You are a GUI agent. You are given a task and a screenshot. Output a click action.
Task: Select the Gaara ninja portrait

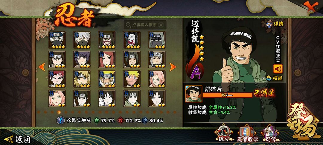[57, 79]
